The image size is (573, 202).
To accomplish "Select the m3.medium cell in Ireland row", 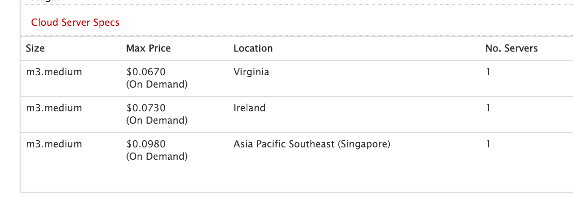I will [54, 108].
